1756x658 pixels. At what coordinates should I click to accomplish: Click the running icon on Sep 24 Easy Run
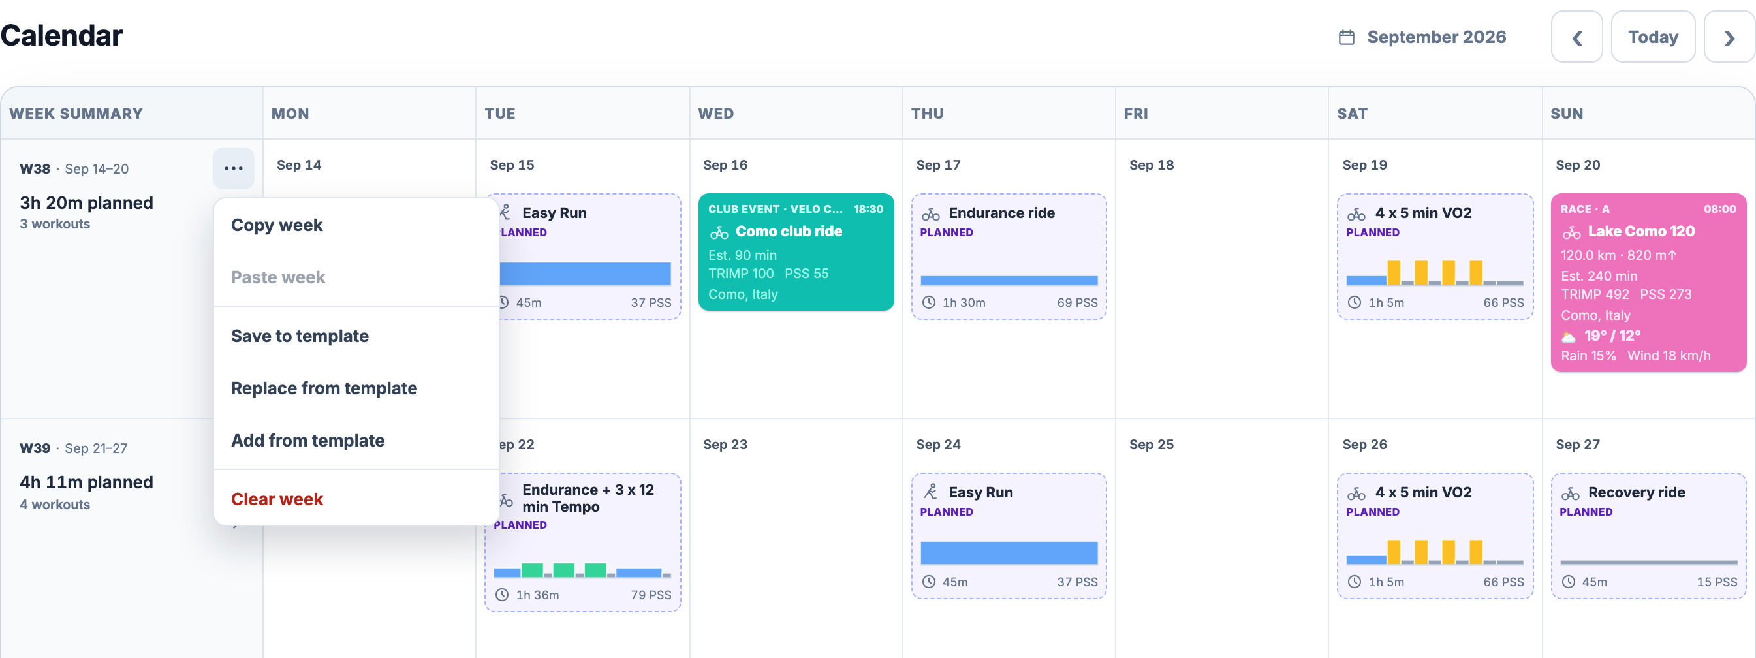point(930,492)
